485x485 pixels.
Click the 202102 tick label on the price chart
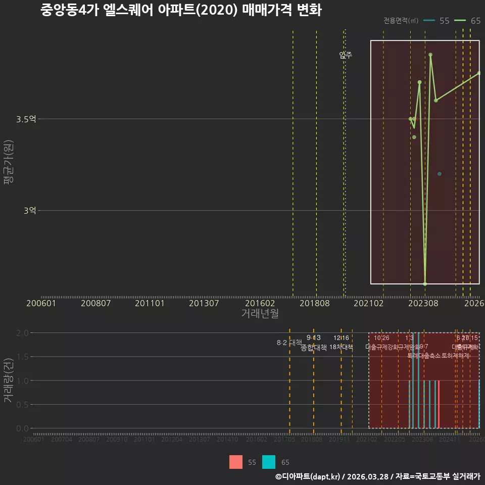tap(369, 303)
